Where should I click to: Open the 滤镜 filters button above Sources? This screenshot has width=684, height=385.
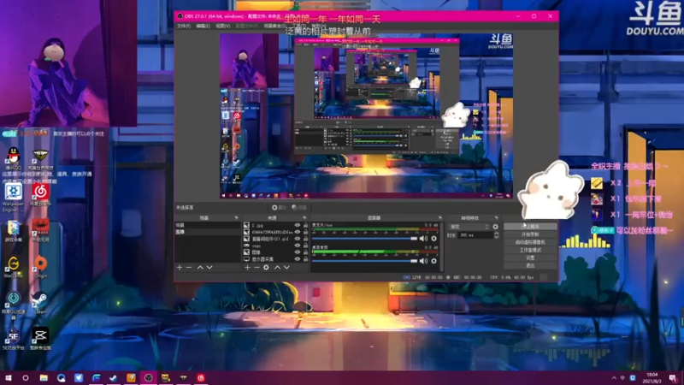tap(299, 208)
